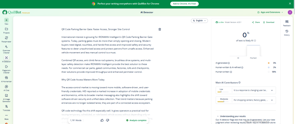The height and width of the screenshot is (124, 295).
Task: Give thumbs down feedback on analysis
Action: (x=108, y=120)
